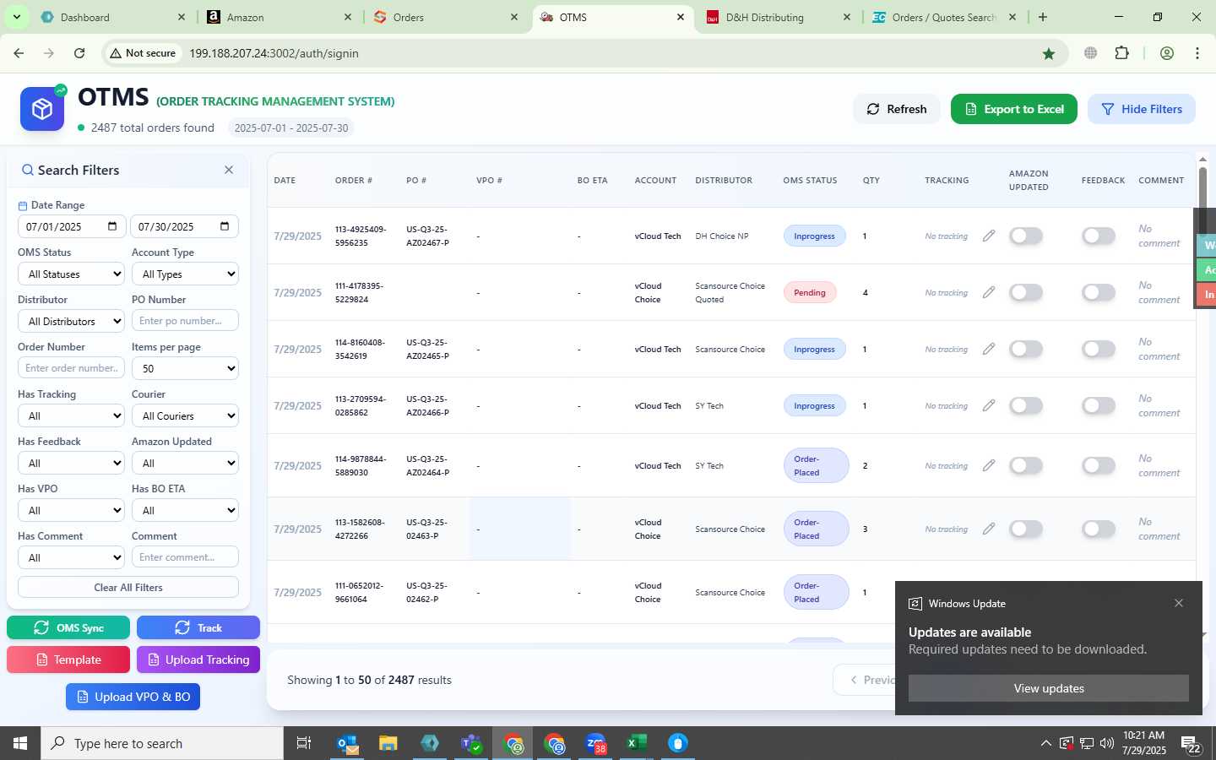Open the Amazon Updated filter dropdown

point(185,463)
